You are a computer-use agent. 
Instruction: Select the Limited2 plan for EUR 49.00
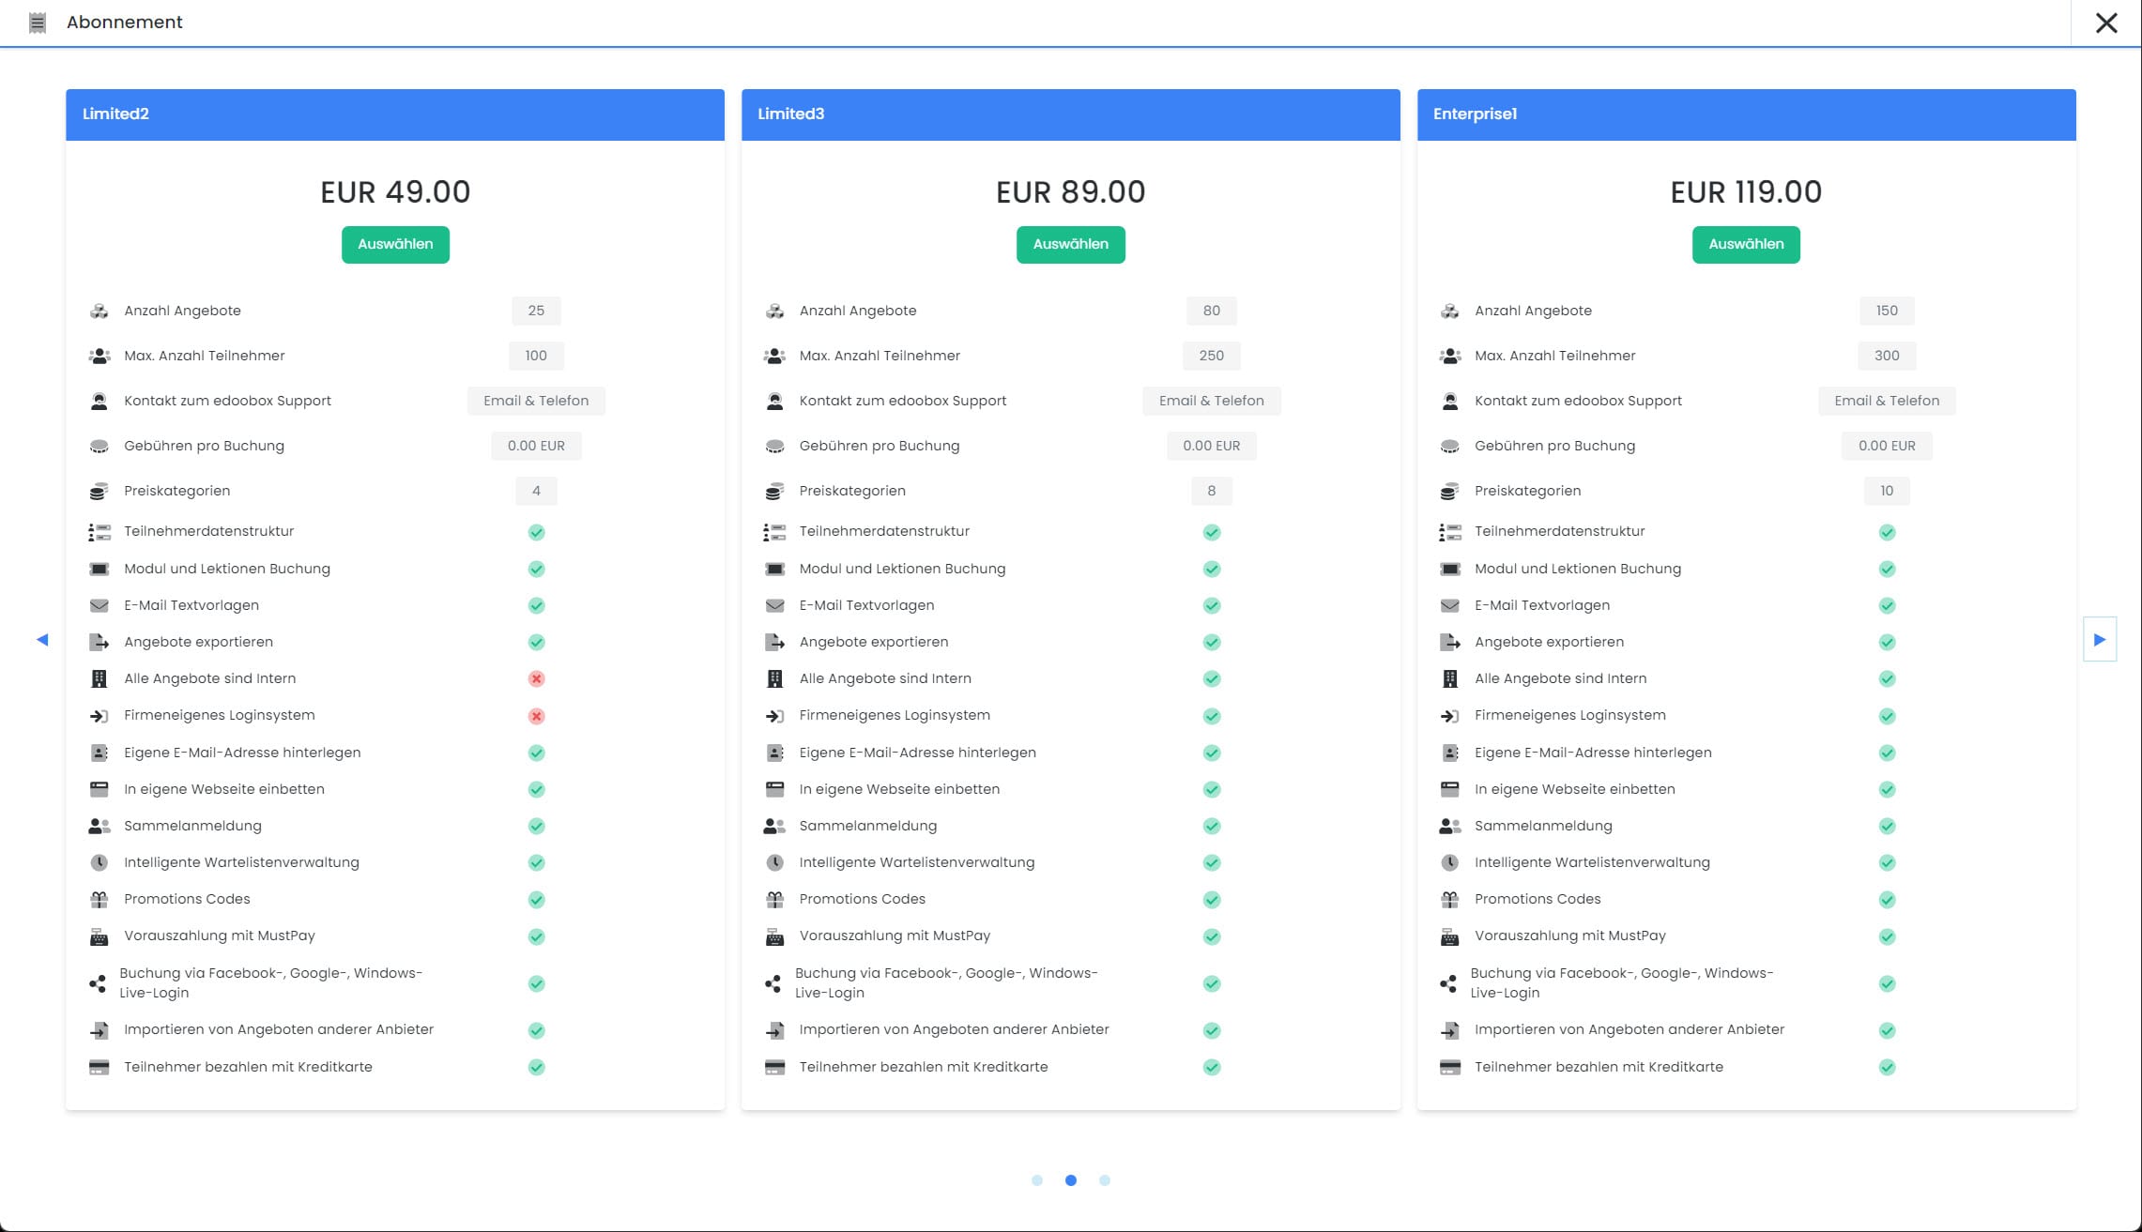395,244
